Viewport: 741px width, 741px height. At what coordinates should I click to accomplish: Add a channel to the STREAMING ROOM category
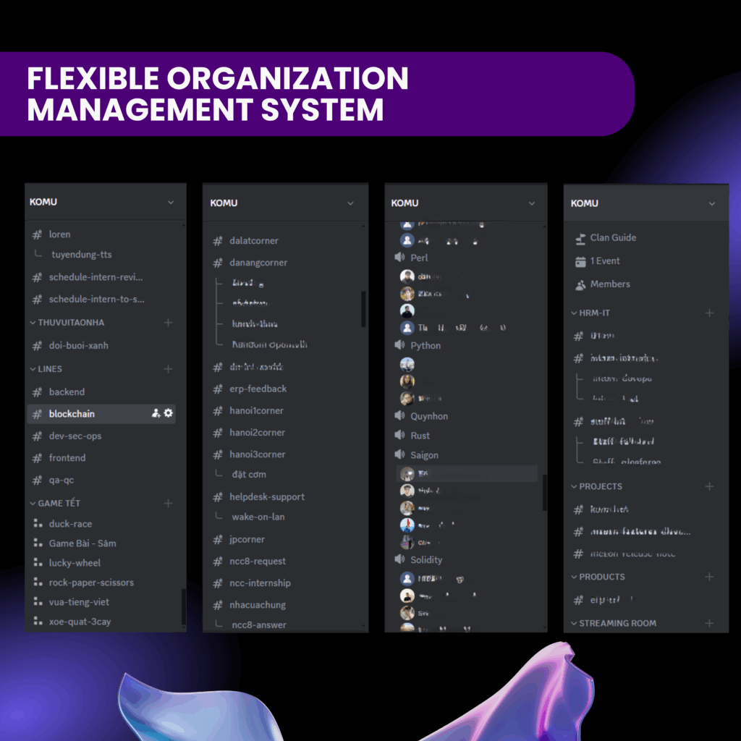709,623
